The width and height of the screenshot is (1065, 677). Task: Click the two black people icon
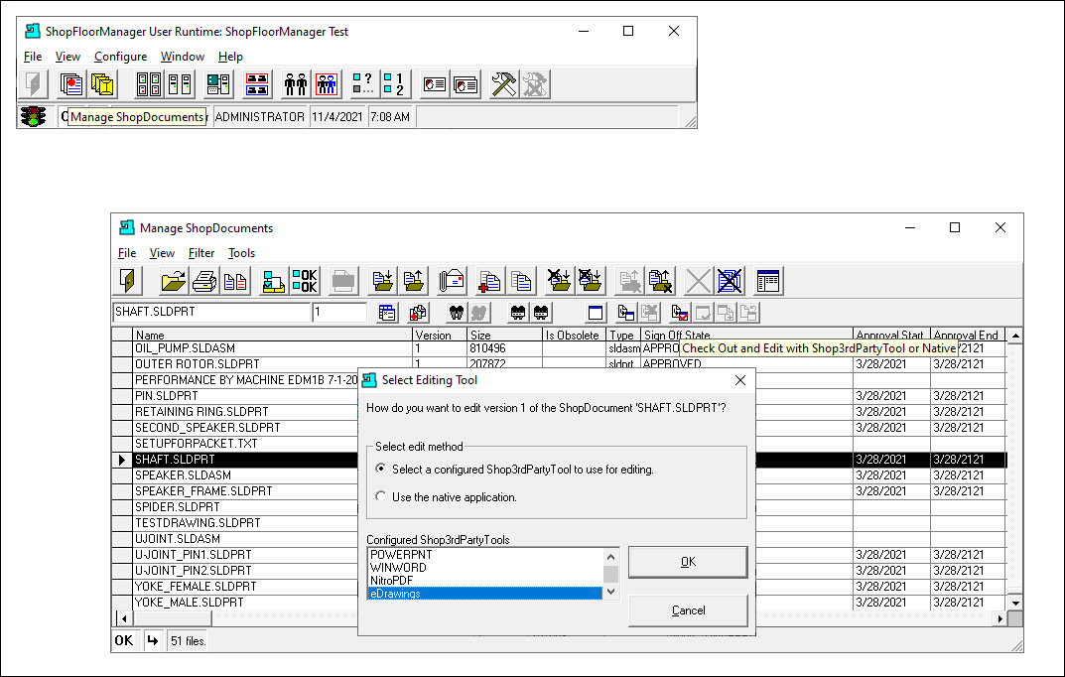tap(296, 84)
